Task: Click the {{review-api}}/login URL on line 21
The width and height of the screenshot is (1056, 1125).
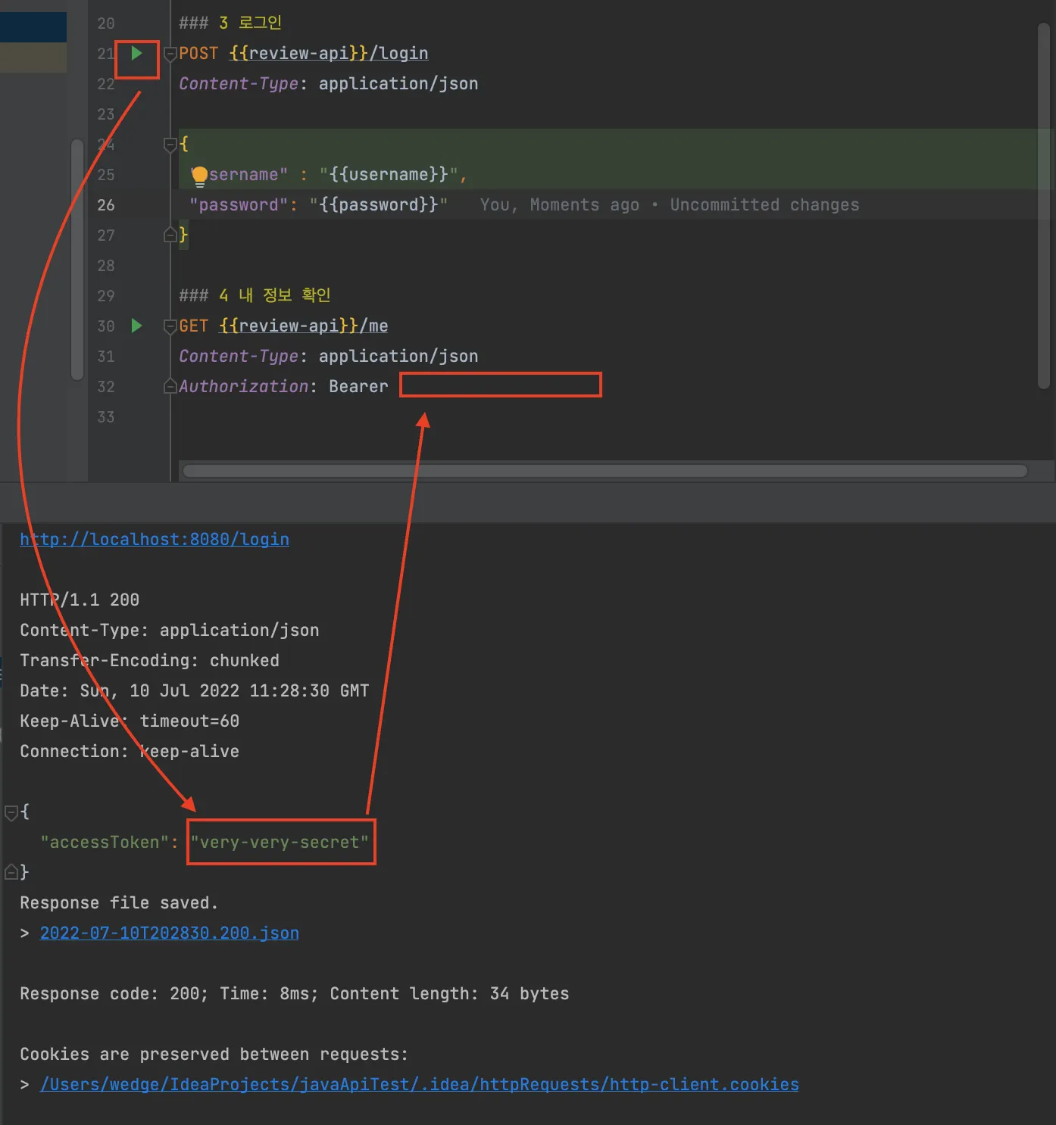Action: (329, 53)
